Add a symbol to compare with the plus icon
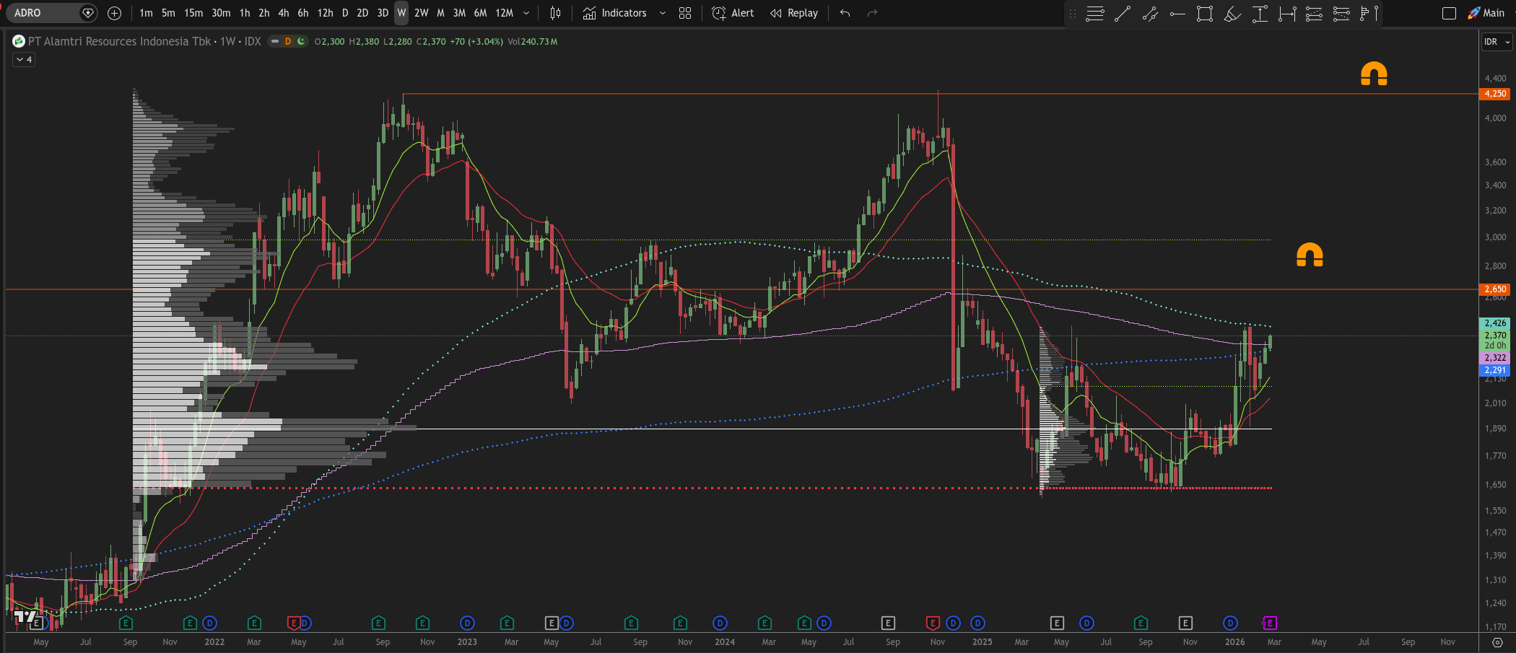The image size is (1516, 653). (x=114, y=13)
